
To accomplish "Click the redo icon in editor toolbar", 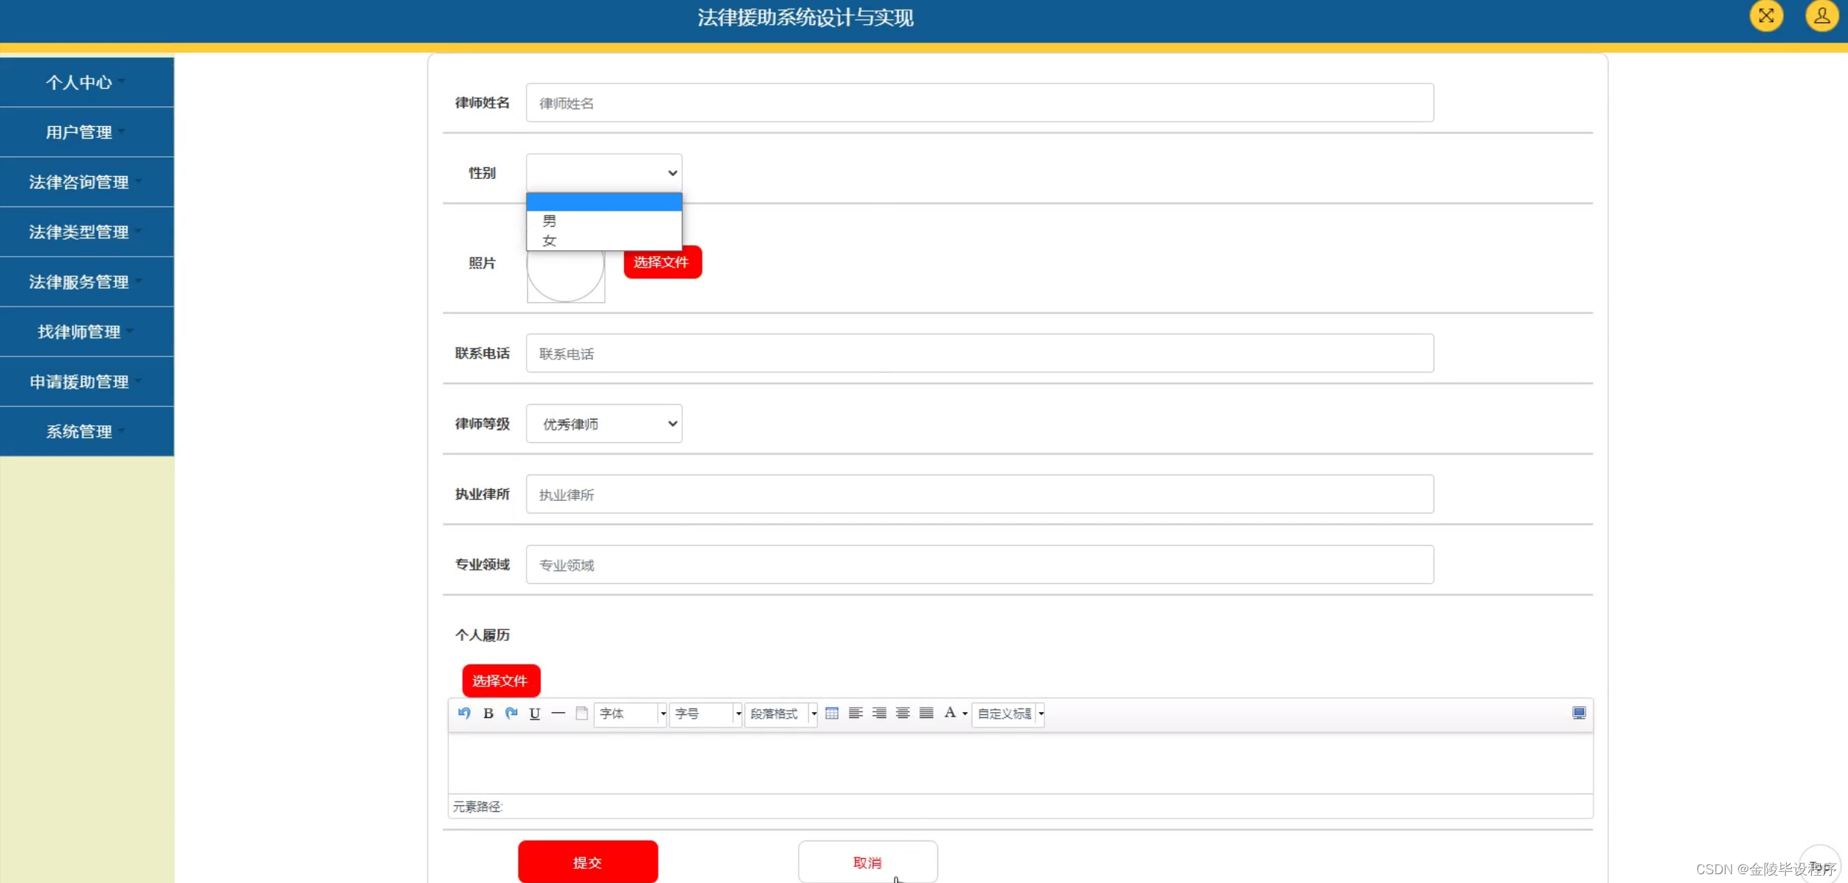I will point(512,713).
